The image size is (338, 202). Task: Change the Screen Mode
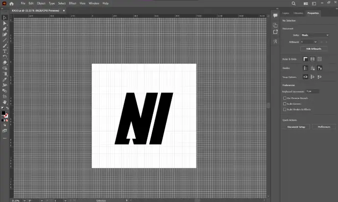pos(4,131)
